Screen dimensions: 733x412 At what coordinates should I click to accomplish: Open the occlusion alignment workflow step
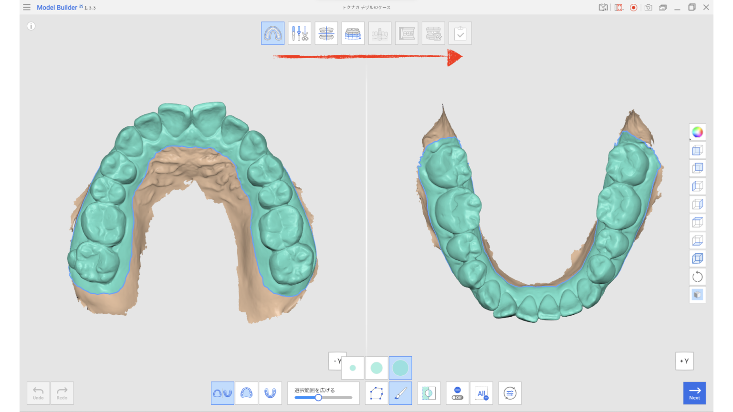coord(326,33)
